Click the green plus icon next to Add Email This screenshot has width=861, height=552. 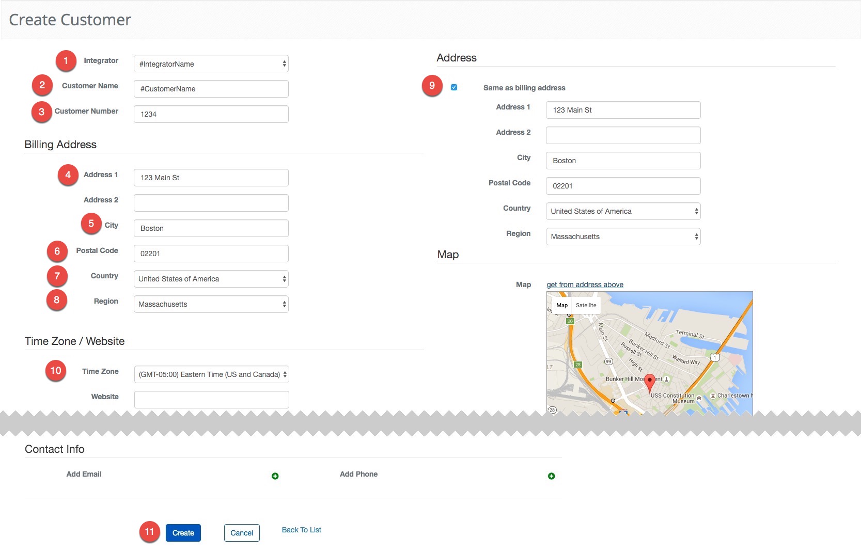[x=275, y=476]
